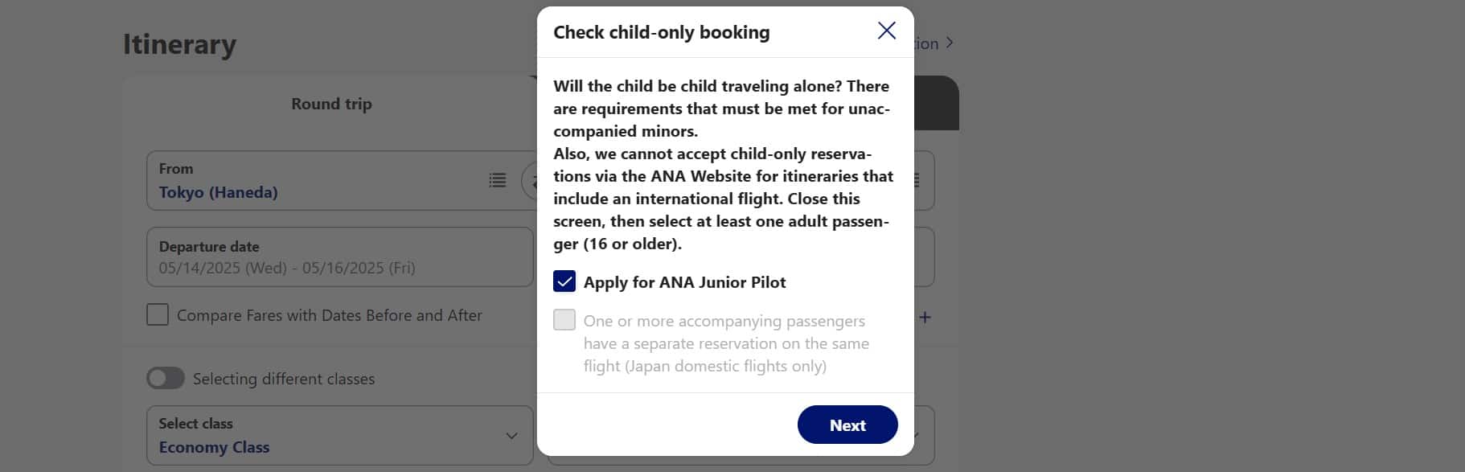Tick the accompanying passengers separate reservation checkbox
This screenshot has width=1465, height=472.
[x=564, y=320]
